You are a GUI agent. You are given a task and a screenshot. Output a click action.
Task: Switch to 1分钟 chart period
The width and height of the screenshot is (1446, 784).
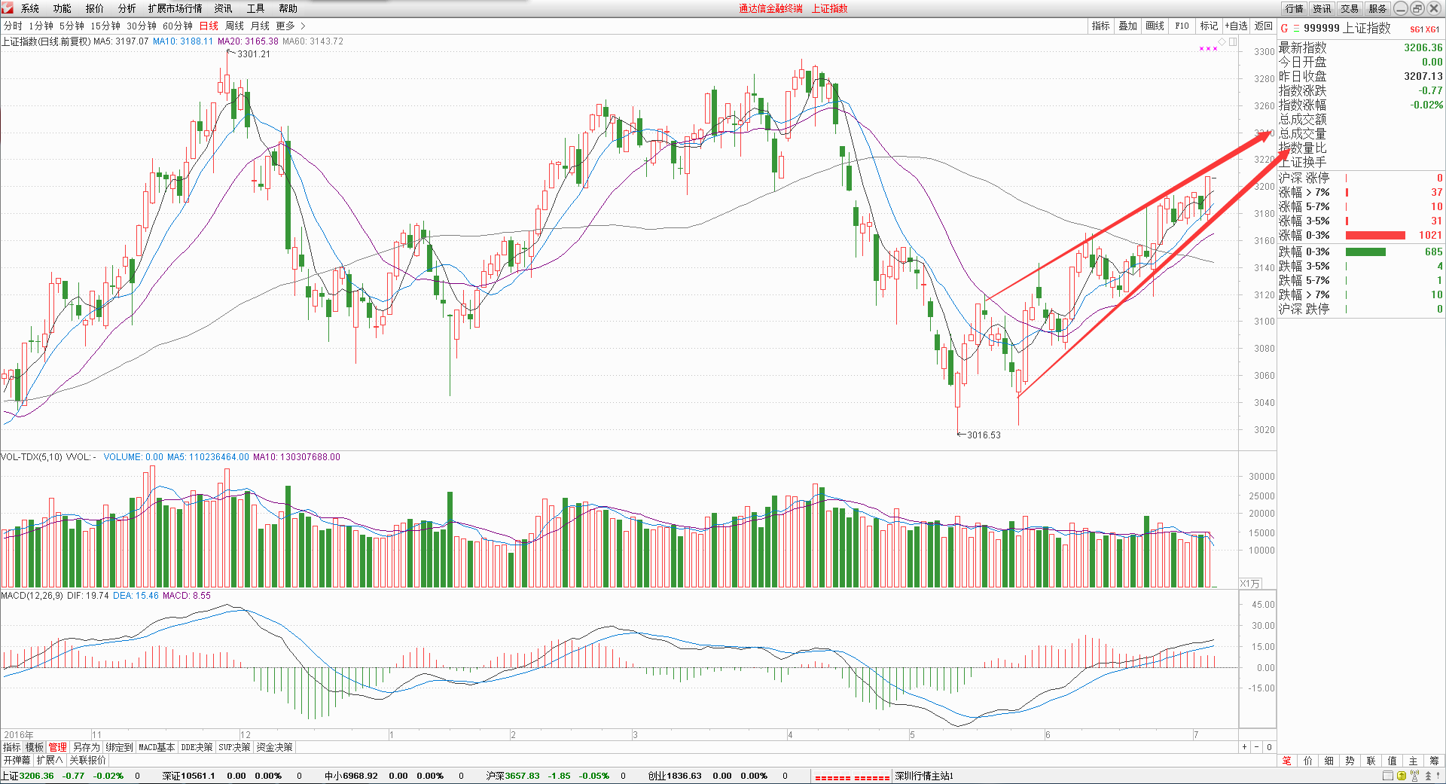(41, 26)
